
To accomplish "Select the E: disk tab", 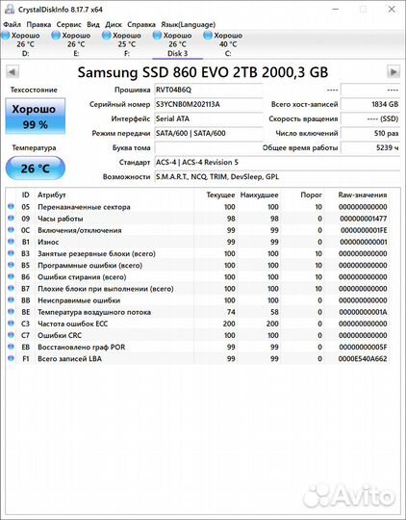I will 76,44.
